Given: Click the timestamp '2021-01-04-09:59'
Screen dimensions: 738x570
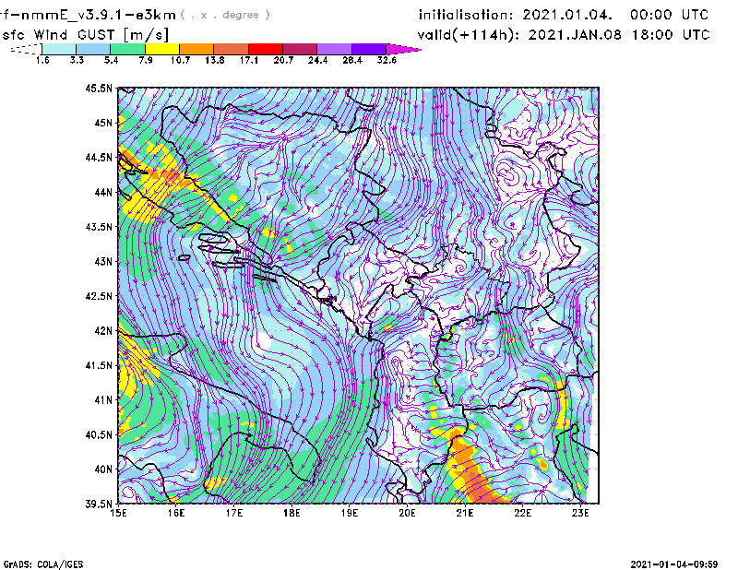Looking at the screenshot, I should [674, 564].
